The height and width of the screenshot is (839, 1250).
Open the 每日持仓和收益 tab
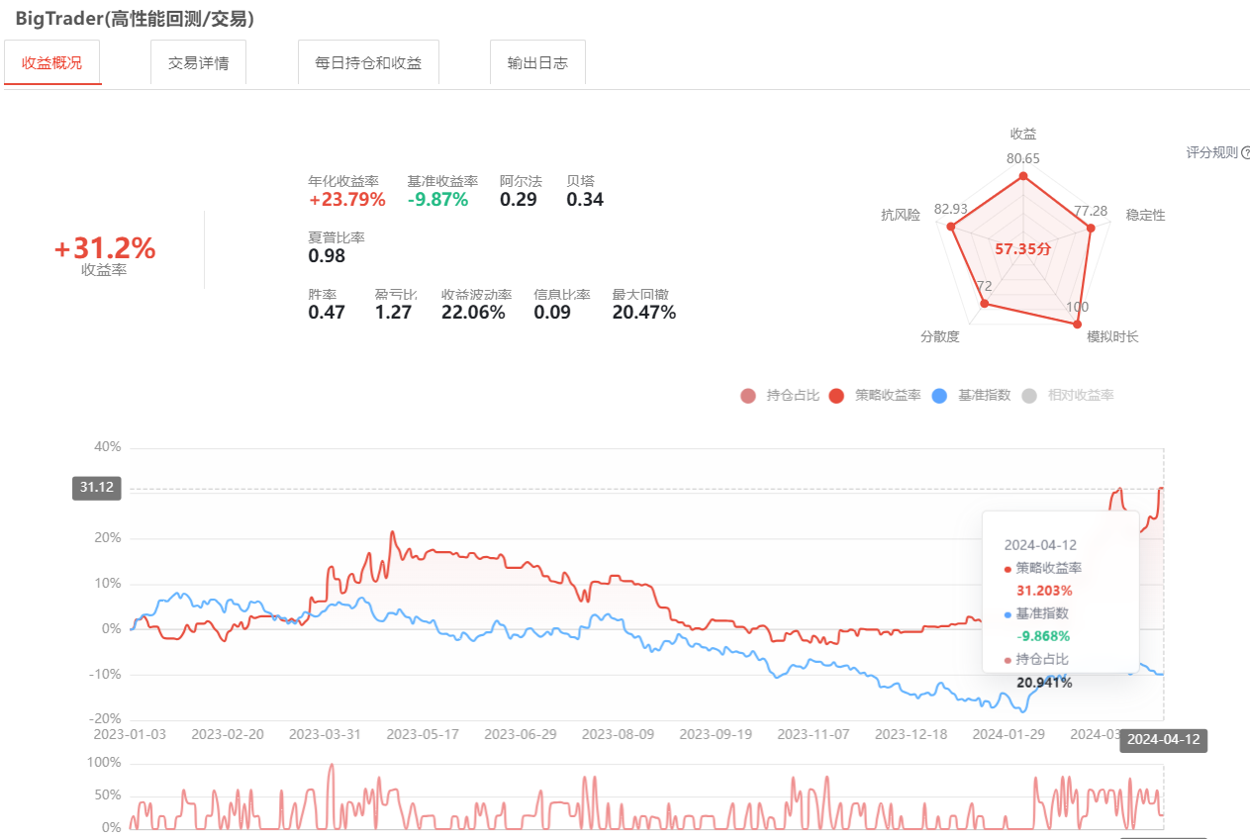pyautogui.click(x=368, y=63)
